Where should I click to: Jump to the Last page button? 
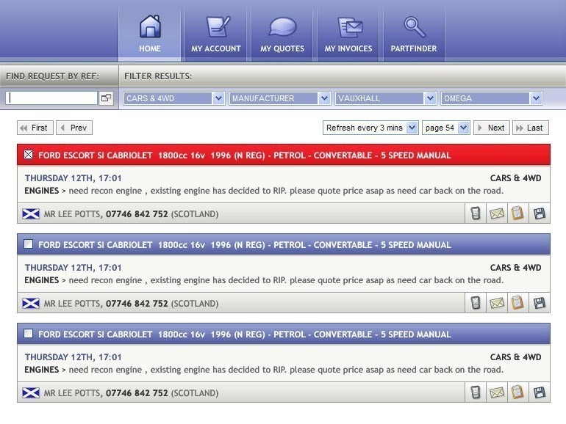(x=530, y=128)
